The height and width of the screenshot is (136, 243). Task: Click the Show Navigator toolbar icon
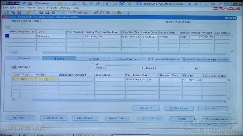pyautogui.click(x=19, y=12)
